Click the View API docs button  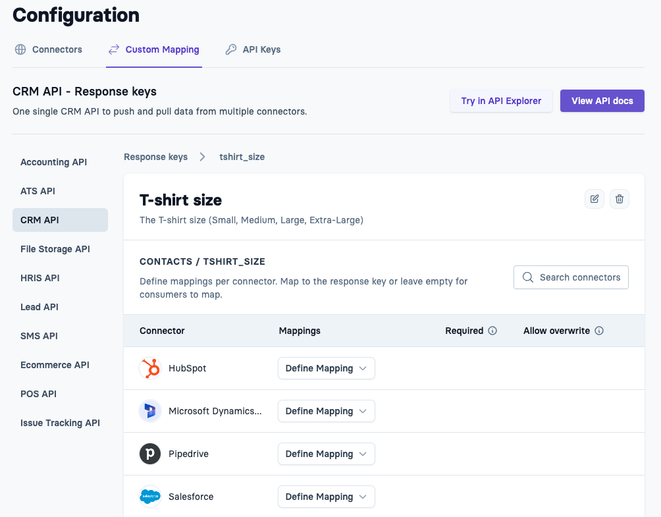[x=602, y=101]
